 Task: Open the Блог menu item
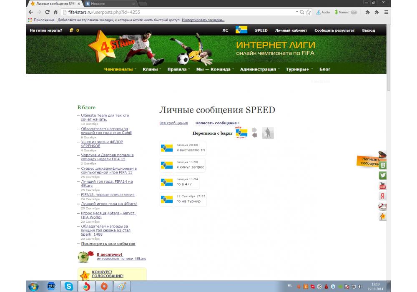pyautogui.click(x=324, y=69)
